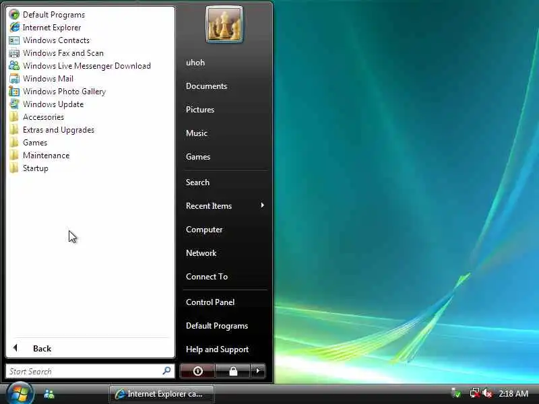Open the shutdown options arrow next to the lock
Screen dimensions: 539x404
point(258,371)
